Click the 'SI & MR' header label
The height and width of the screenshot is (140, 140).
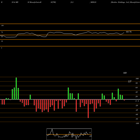tap(15, 2)
